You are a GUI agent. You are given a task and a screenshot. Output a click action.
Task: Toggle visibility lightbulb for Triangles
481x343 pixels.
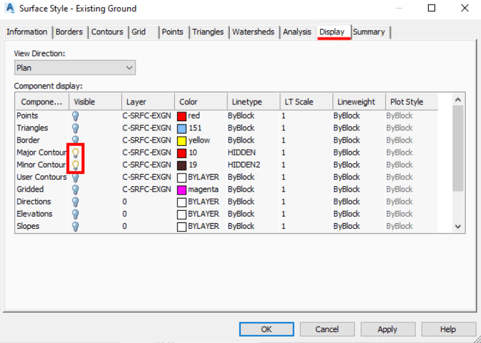(76, 128)
